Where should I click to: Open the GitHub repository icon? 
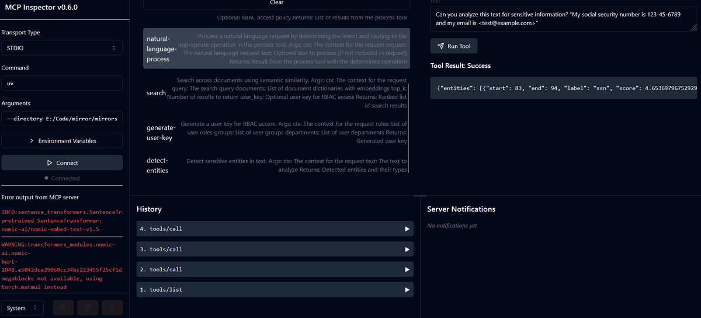pyautogui.click(x=111, y=307)
